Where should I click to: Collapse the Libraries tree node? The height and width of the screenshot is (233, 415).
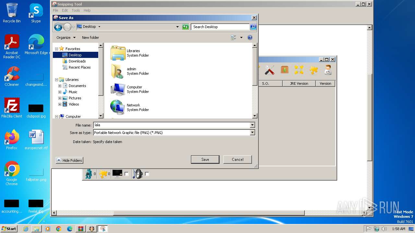pyautogui.click(x=56, y=80)
